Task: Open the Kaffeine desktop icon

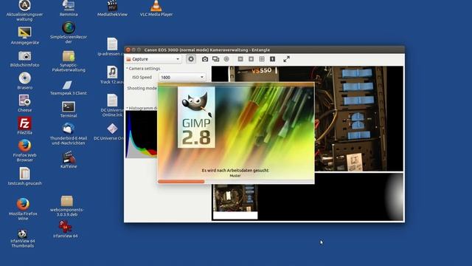Action: pos(69,160)
